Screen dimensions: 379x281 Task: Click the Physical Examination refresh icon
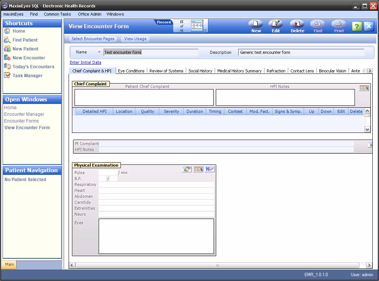187,169
